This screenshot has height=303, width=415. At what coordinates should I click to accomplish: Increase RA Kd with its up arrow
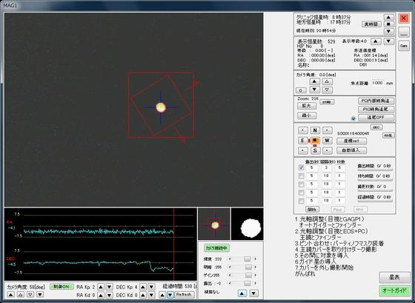[x=101, y=295]
